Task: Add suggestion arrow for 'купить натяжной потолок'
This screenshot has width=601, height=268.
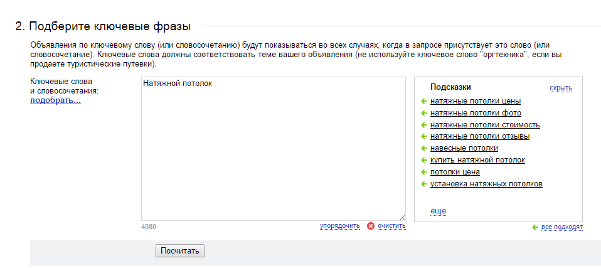Action: tap(423, 160)
